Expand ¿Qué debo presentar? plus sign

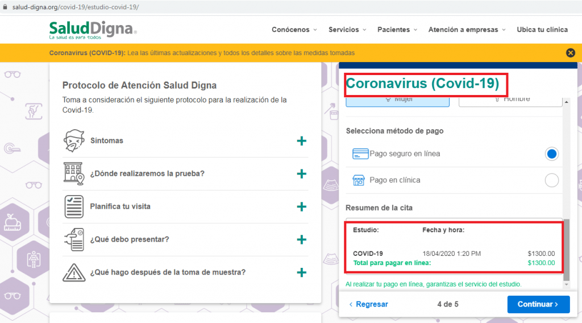click(302, 239)
